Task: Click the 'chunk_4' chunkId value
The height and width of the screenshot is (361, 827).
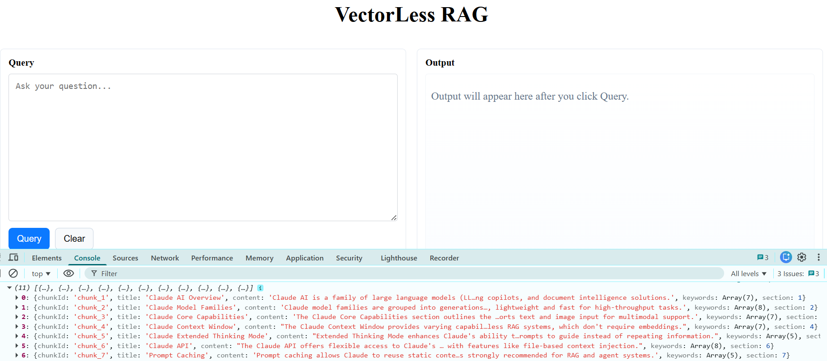Action: pyautogui.click(x=91, y=327)
